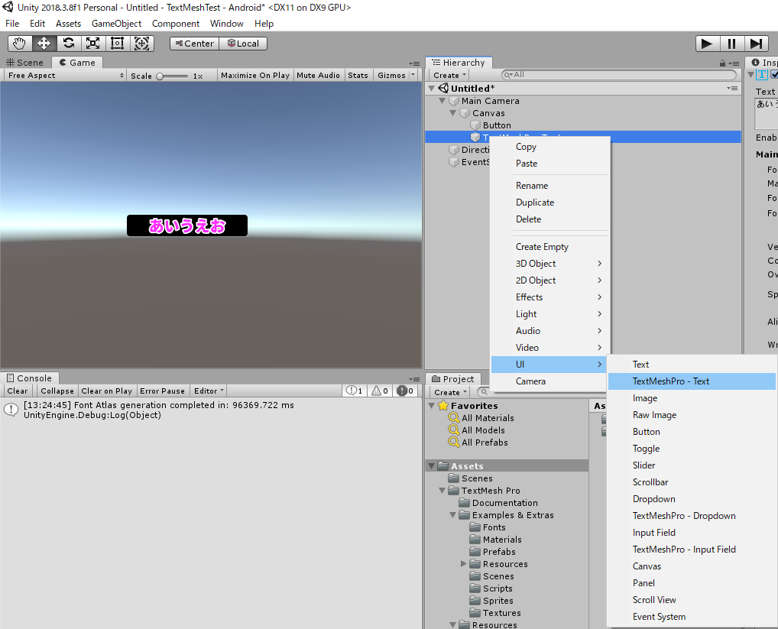
Task: Open All Models favorite search
Action: click(483, 430)
